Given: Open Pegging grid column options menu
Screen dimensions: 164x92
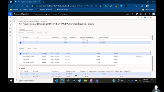Looking at the screenshot, I should [150, 71].
